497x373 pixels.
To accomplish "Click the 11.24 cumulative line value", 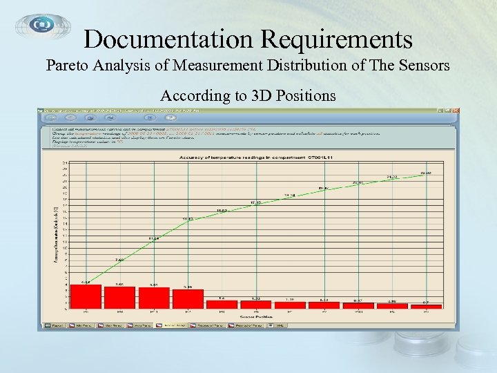I will point(153,238).
